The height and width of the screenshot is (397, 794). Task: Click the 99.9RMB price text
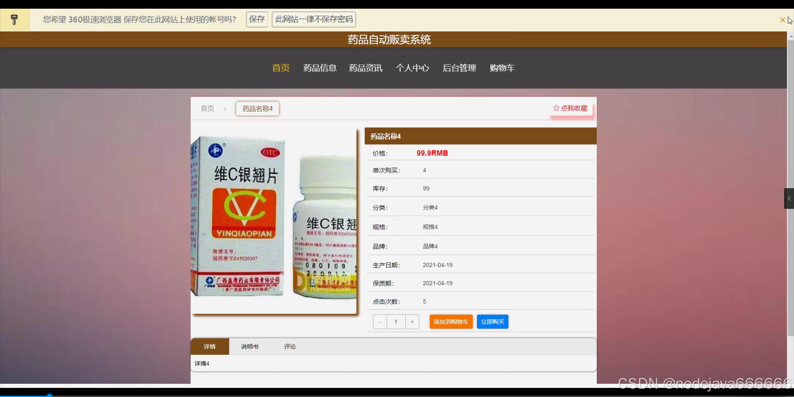point(432,153)
